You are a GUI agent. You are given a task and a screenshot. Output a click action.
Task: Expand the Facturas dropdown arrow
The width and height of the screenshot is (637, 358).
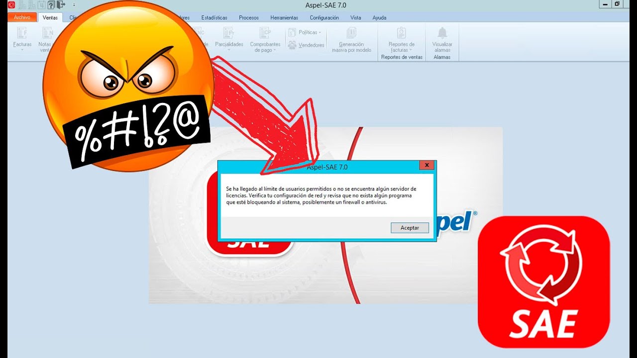tap(22, 50)
